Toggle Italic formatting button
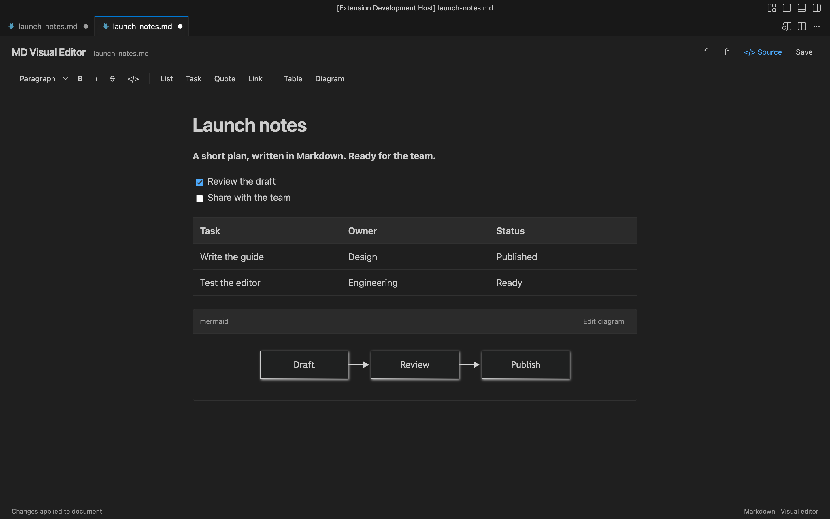Viewport: 830px width, 519px height. click(x=96, y=79)
